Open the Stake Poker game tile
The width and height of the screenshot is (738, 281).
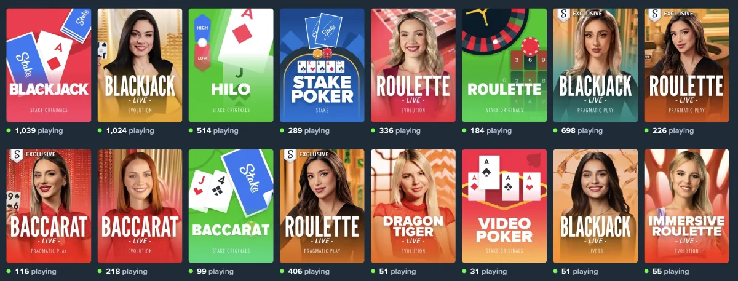(322, 65)
